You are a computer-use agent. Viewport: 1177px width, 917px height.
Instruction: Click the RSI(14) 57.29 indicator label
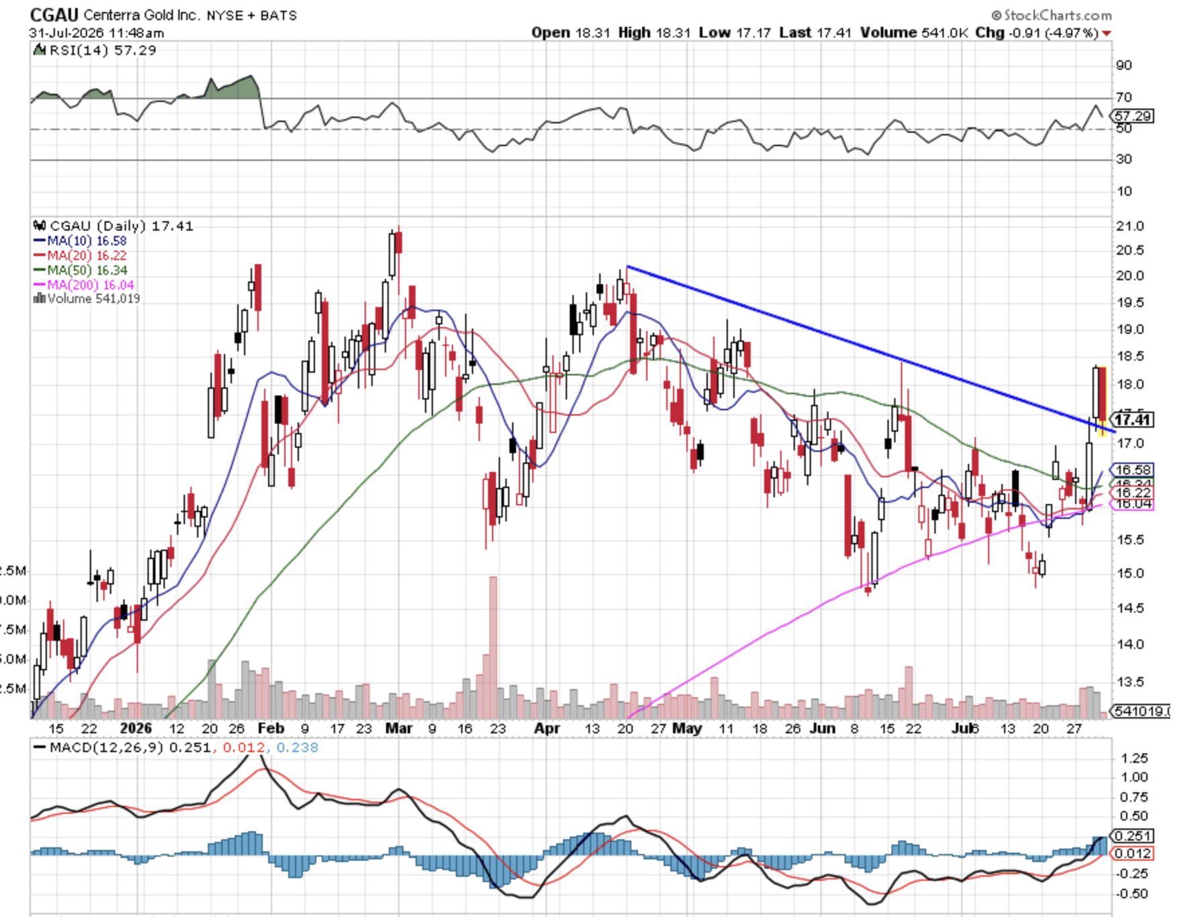point(103,50)
